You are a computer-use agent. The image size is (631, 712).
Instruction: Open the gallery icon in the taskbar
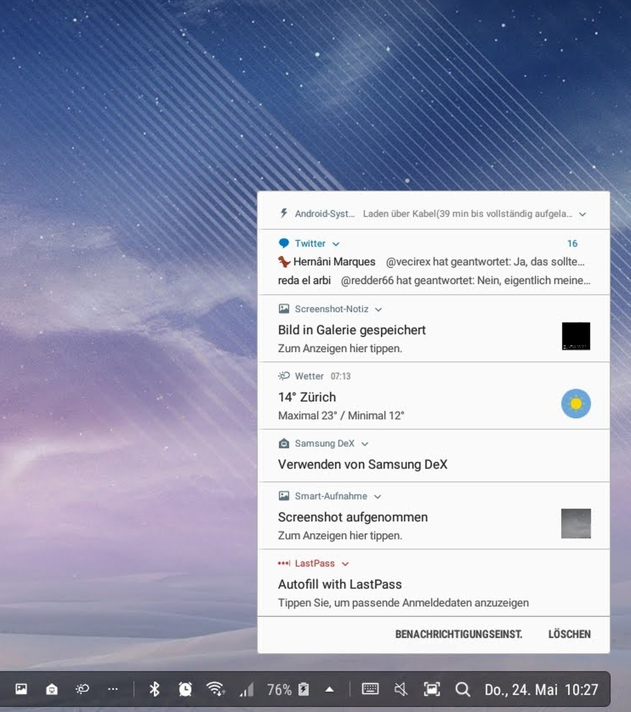click(x=21, y=689)
